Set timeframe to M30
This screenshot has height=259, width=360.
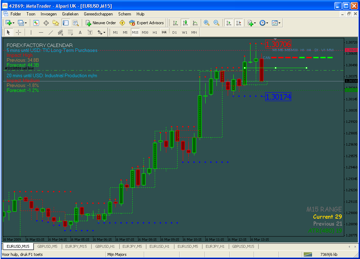(x=145, y=32)
